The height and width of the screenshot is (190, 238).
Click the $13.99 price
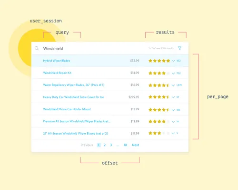click(x=135, y=121)
